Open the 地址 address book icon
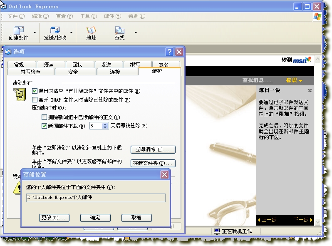The width and height of the screenshot is (332, 246). [91, 30]
